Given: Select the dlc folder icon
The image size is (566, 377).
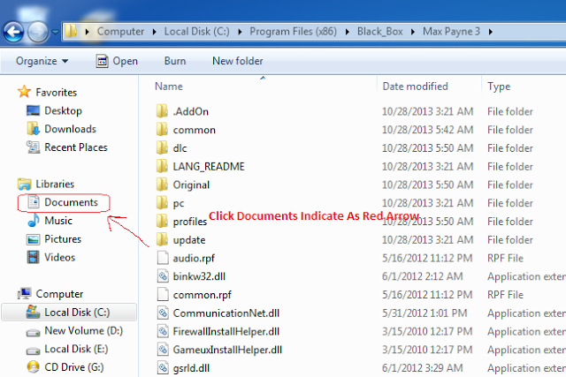Looking at the screenshot, I should tap(162, 147).
